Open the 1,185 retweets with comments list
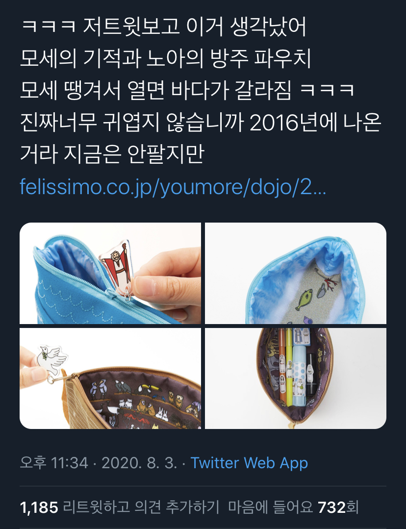Viewport: 406px width, 529px height. (120, 507)
